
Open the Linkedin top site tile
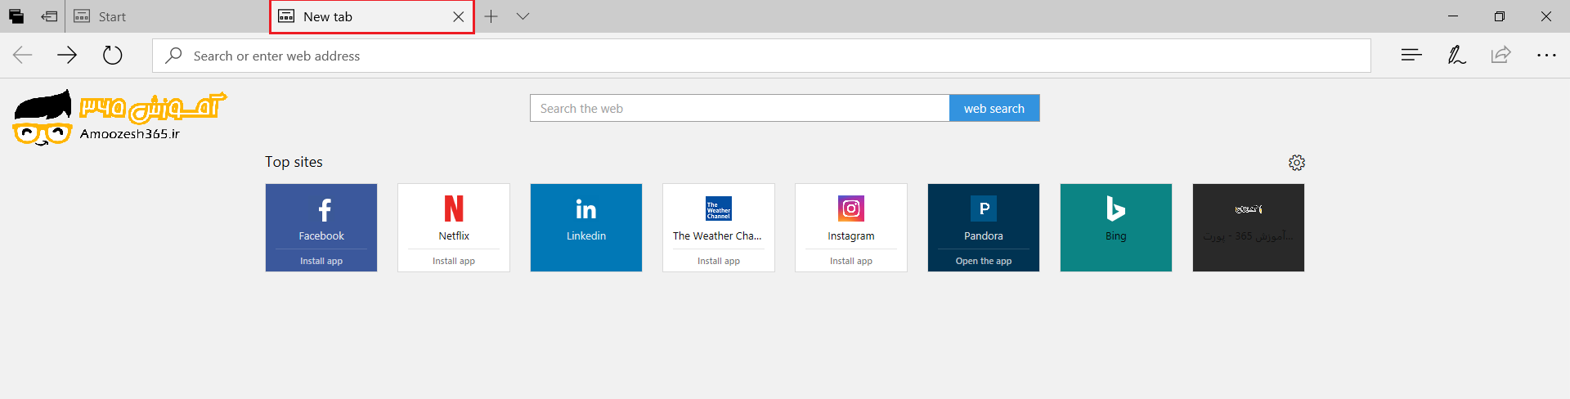pos(586,227)
